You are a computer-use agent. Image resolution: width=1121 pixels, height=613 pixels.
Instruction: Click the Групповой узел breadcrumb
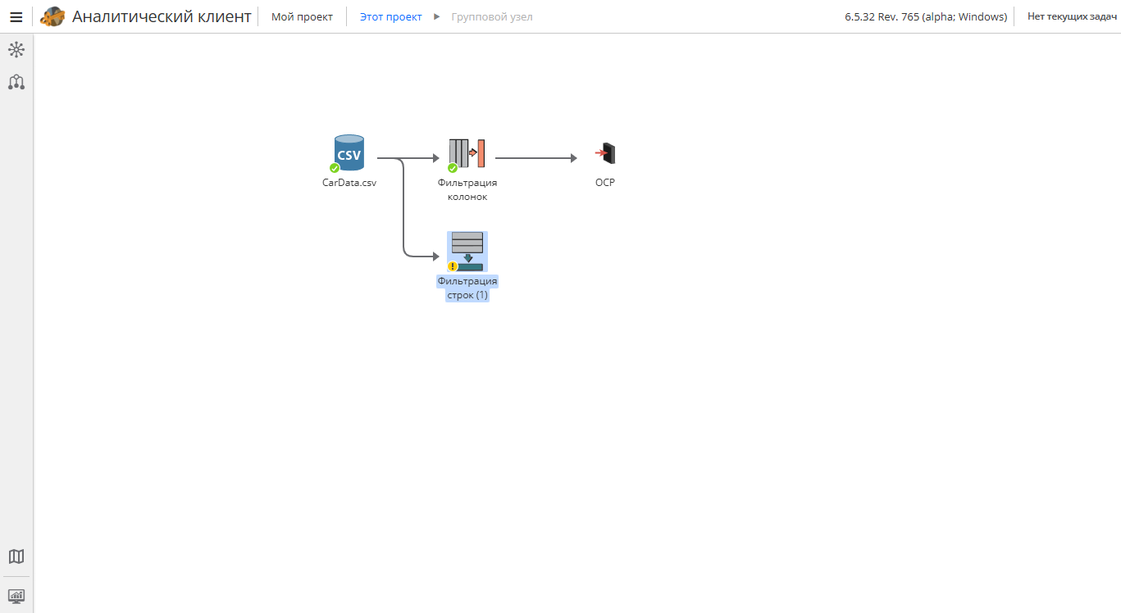[x=492, y=16]
